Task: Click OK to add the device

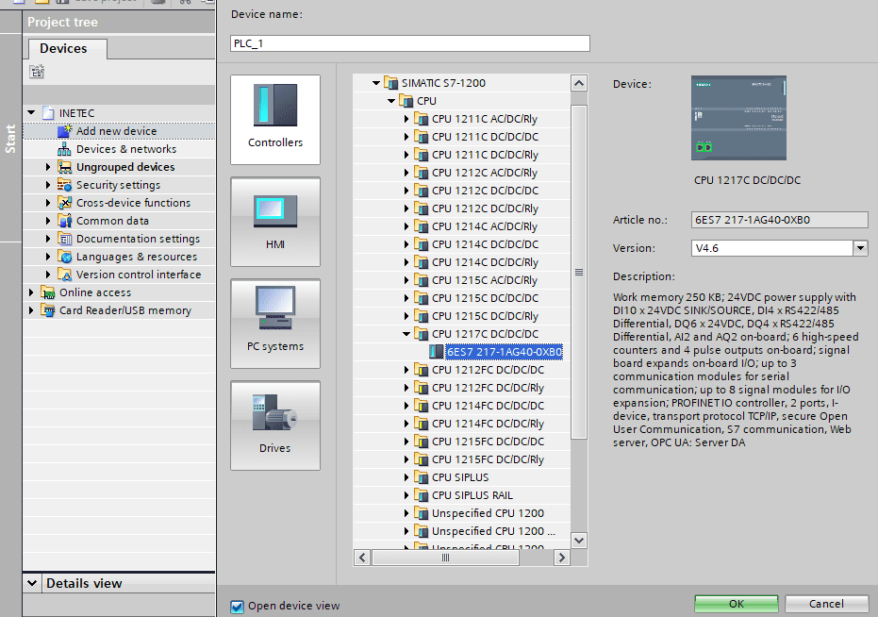Action: click(737, 604)
